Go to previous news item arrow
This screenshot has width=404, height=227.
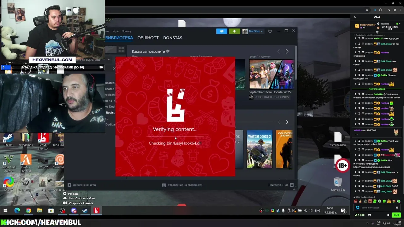[x=278, y=51]
